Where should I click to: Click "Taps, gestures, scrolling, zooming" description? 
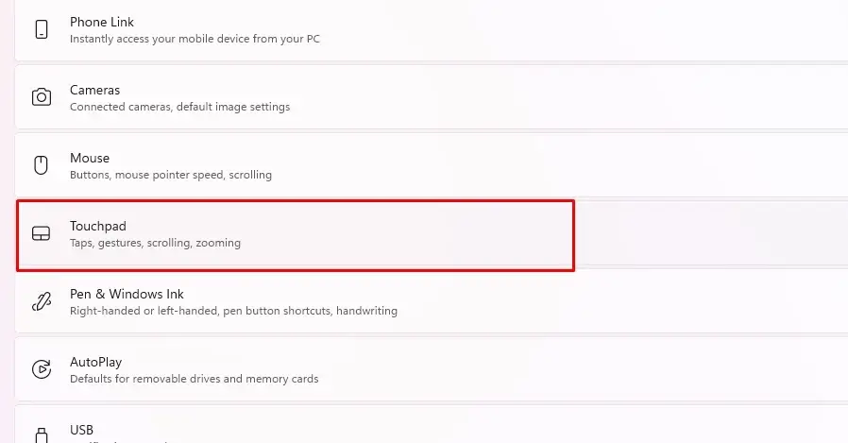pyautogui.click(x=155, y=243)
